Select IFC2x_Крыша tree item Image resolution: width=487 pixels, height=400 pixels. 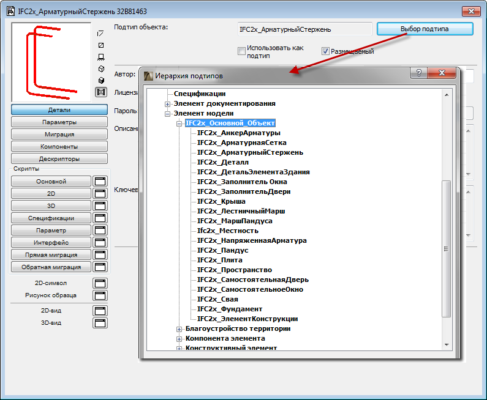click(221, 201)
